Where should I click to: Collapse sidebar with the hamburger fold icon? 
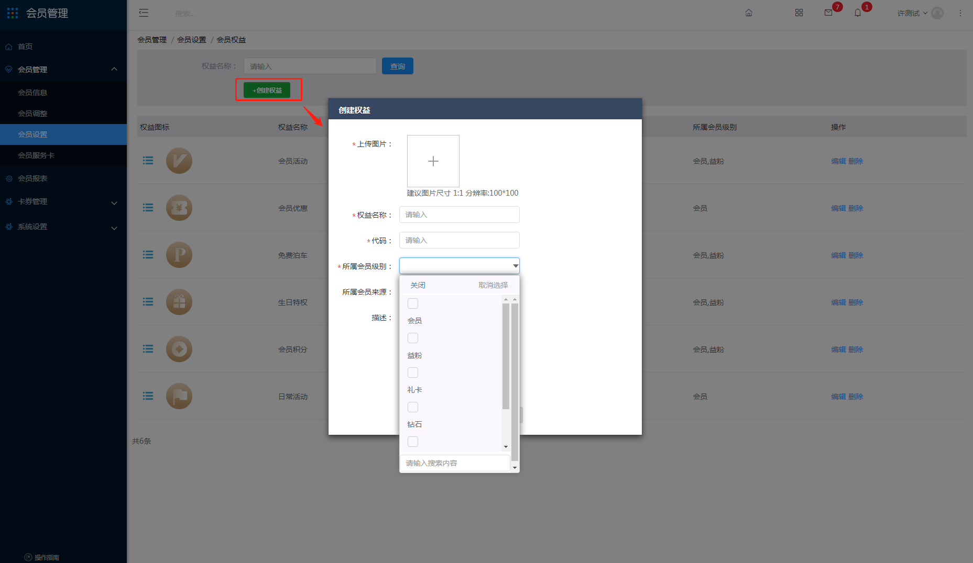tap(144, 13)
